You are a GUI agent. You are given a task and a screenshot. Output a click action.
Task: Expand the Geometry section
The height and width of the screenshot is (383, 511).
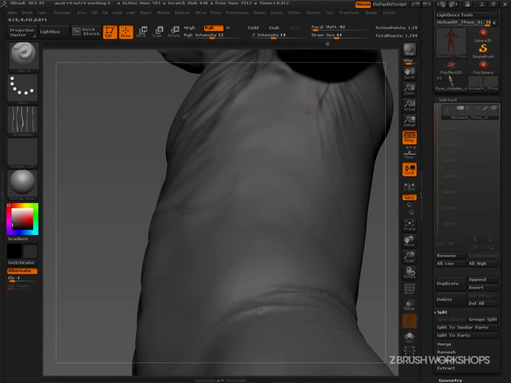click(x=450, y=380)
